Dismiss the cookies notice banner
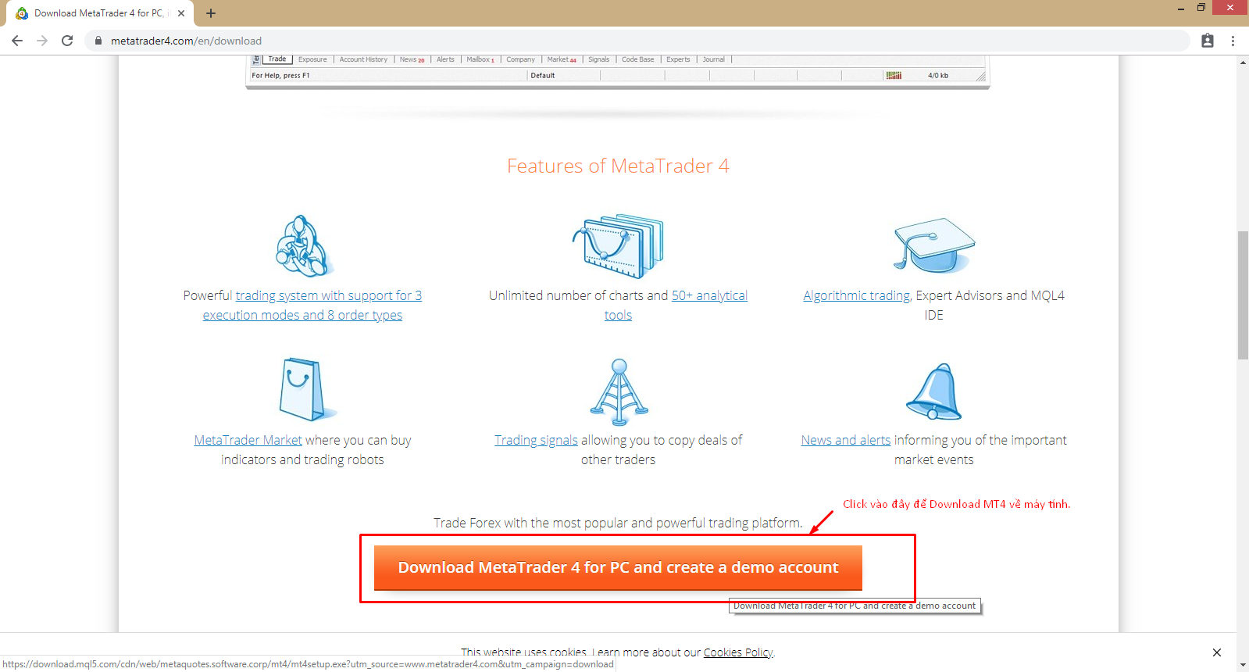Image resolution: width=1249 pixels, height=672 pixels. tap(1217, 652)
